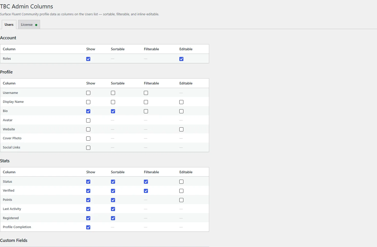Uncheck Show for the Roles column

coord(88,59)
